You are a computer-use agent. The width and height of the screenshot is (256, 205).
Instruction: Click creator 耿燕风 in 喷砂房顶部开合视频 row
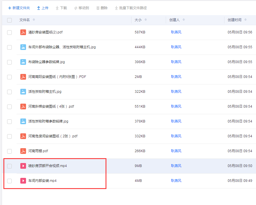176,166
